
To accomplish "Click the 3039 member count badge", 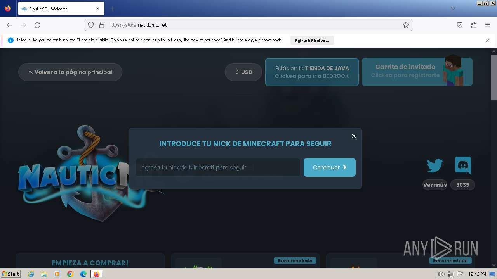I will click(x=463, y=185).
